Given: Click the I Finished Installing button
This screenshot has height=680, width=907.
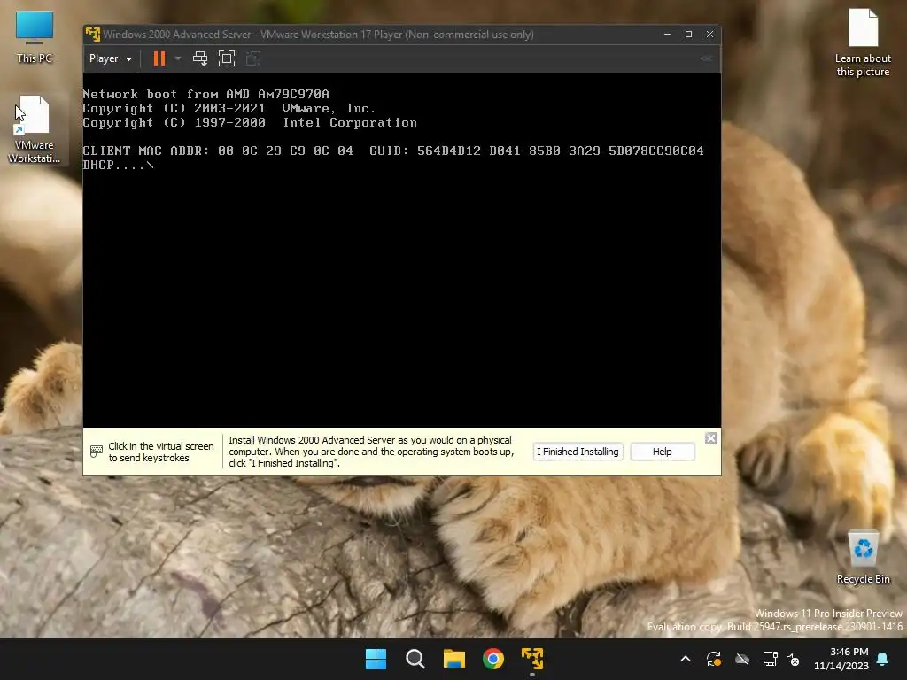Looking at the screenshot, I should click(578, 452).
